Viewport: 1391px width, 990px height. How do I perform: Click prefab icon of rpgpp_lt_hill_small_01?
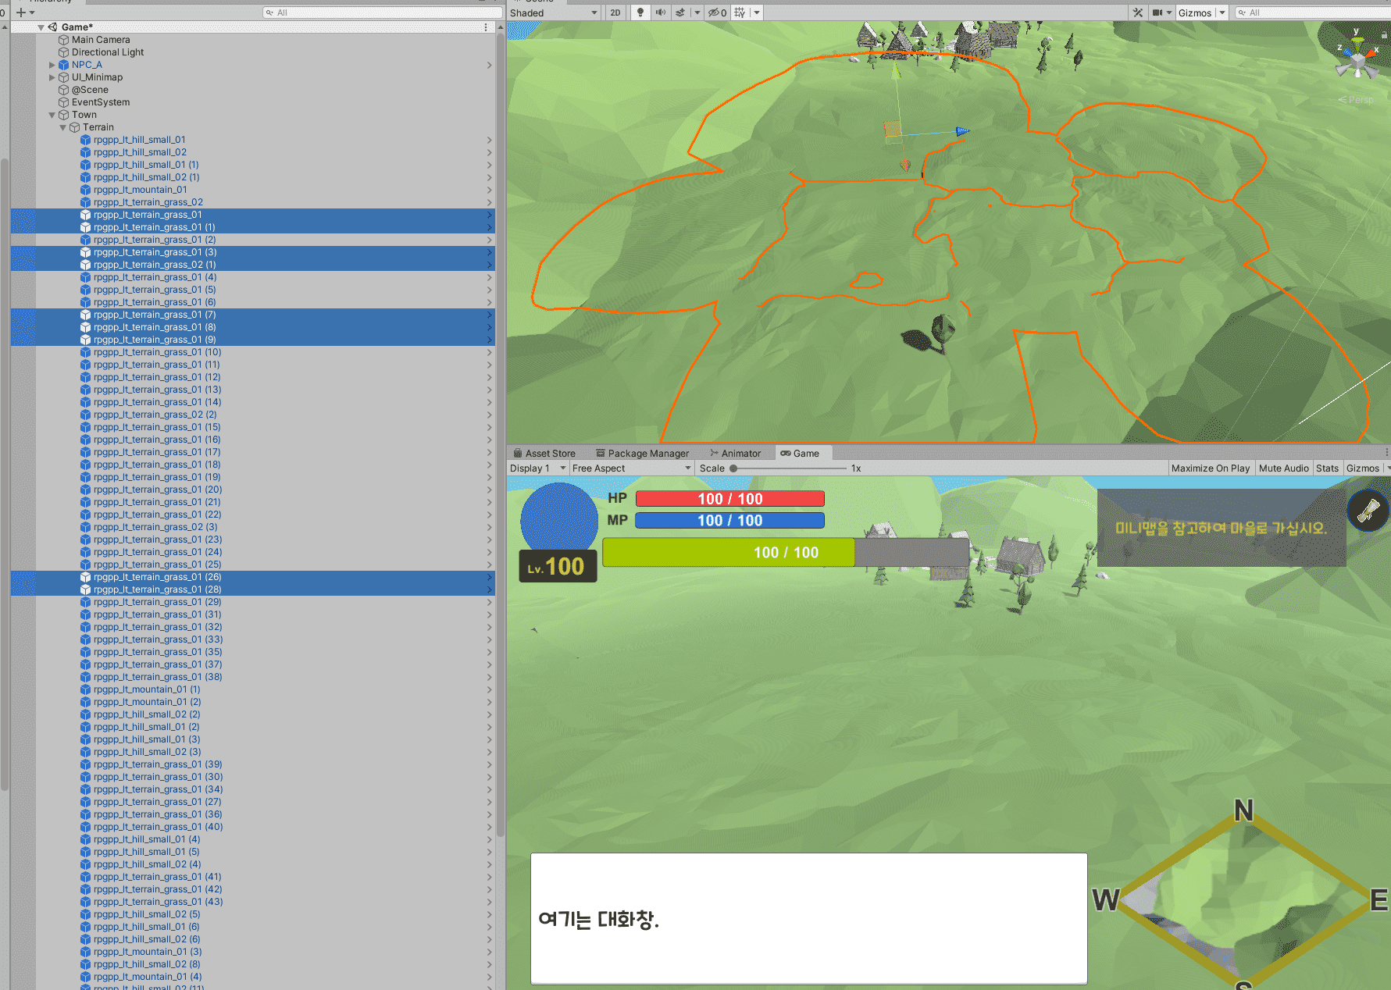[86, 140]
